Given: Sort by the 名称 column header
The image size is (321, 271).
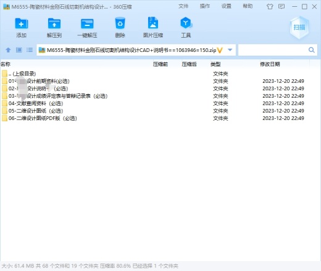Looking at the screenshot, I should pos(6,64).
